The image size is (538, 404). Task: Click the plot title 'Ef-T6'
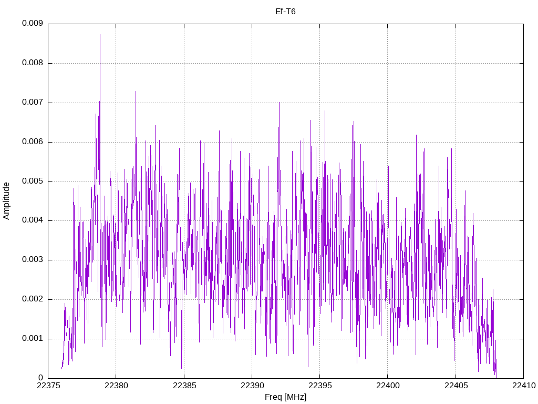[285, 12]
